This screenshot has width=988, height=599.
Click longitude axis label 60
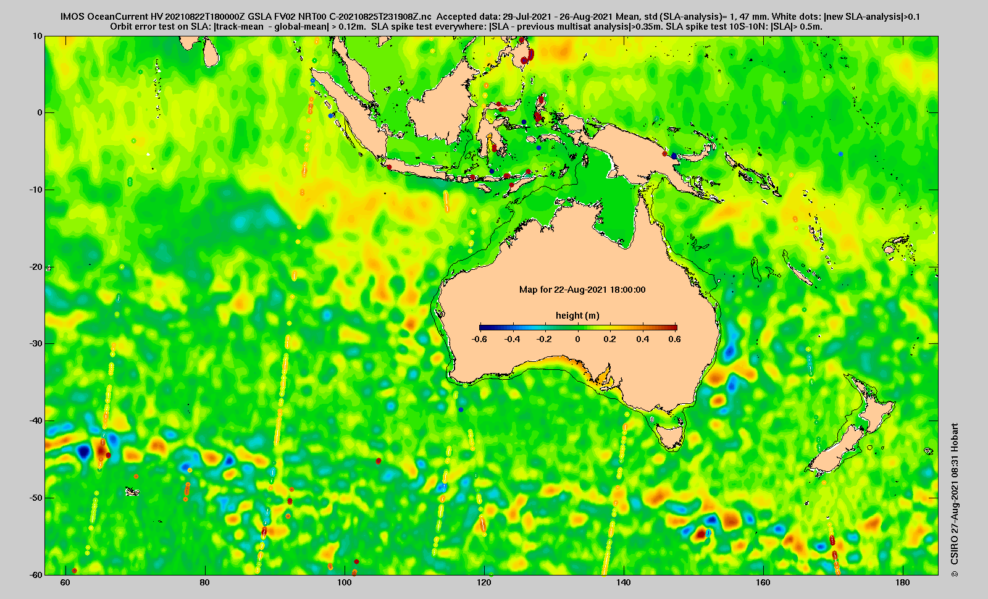[65, 582]
